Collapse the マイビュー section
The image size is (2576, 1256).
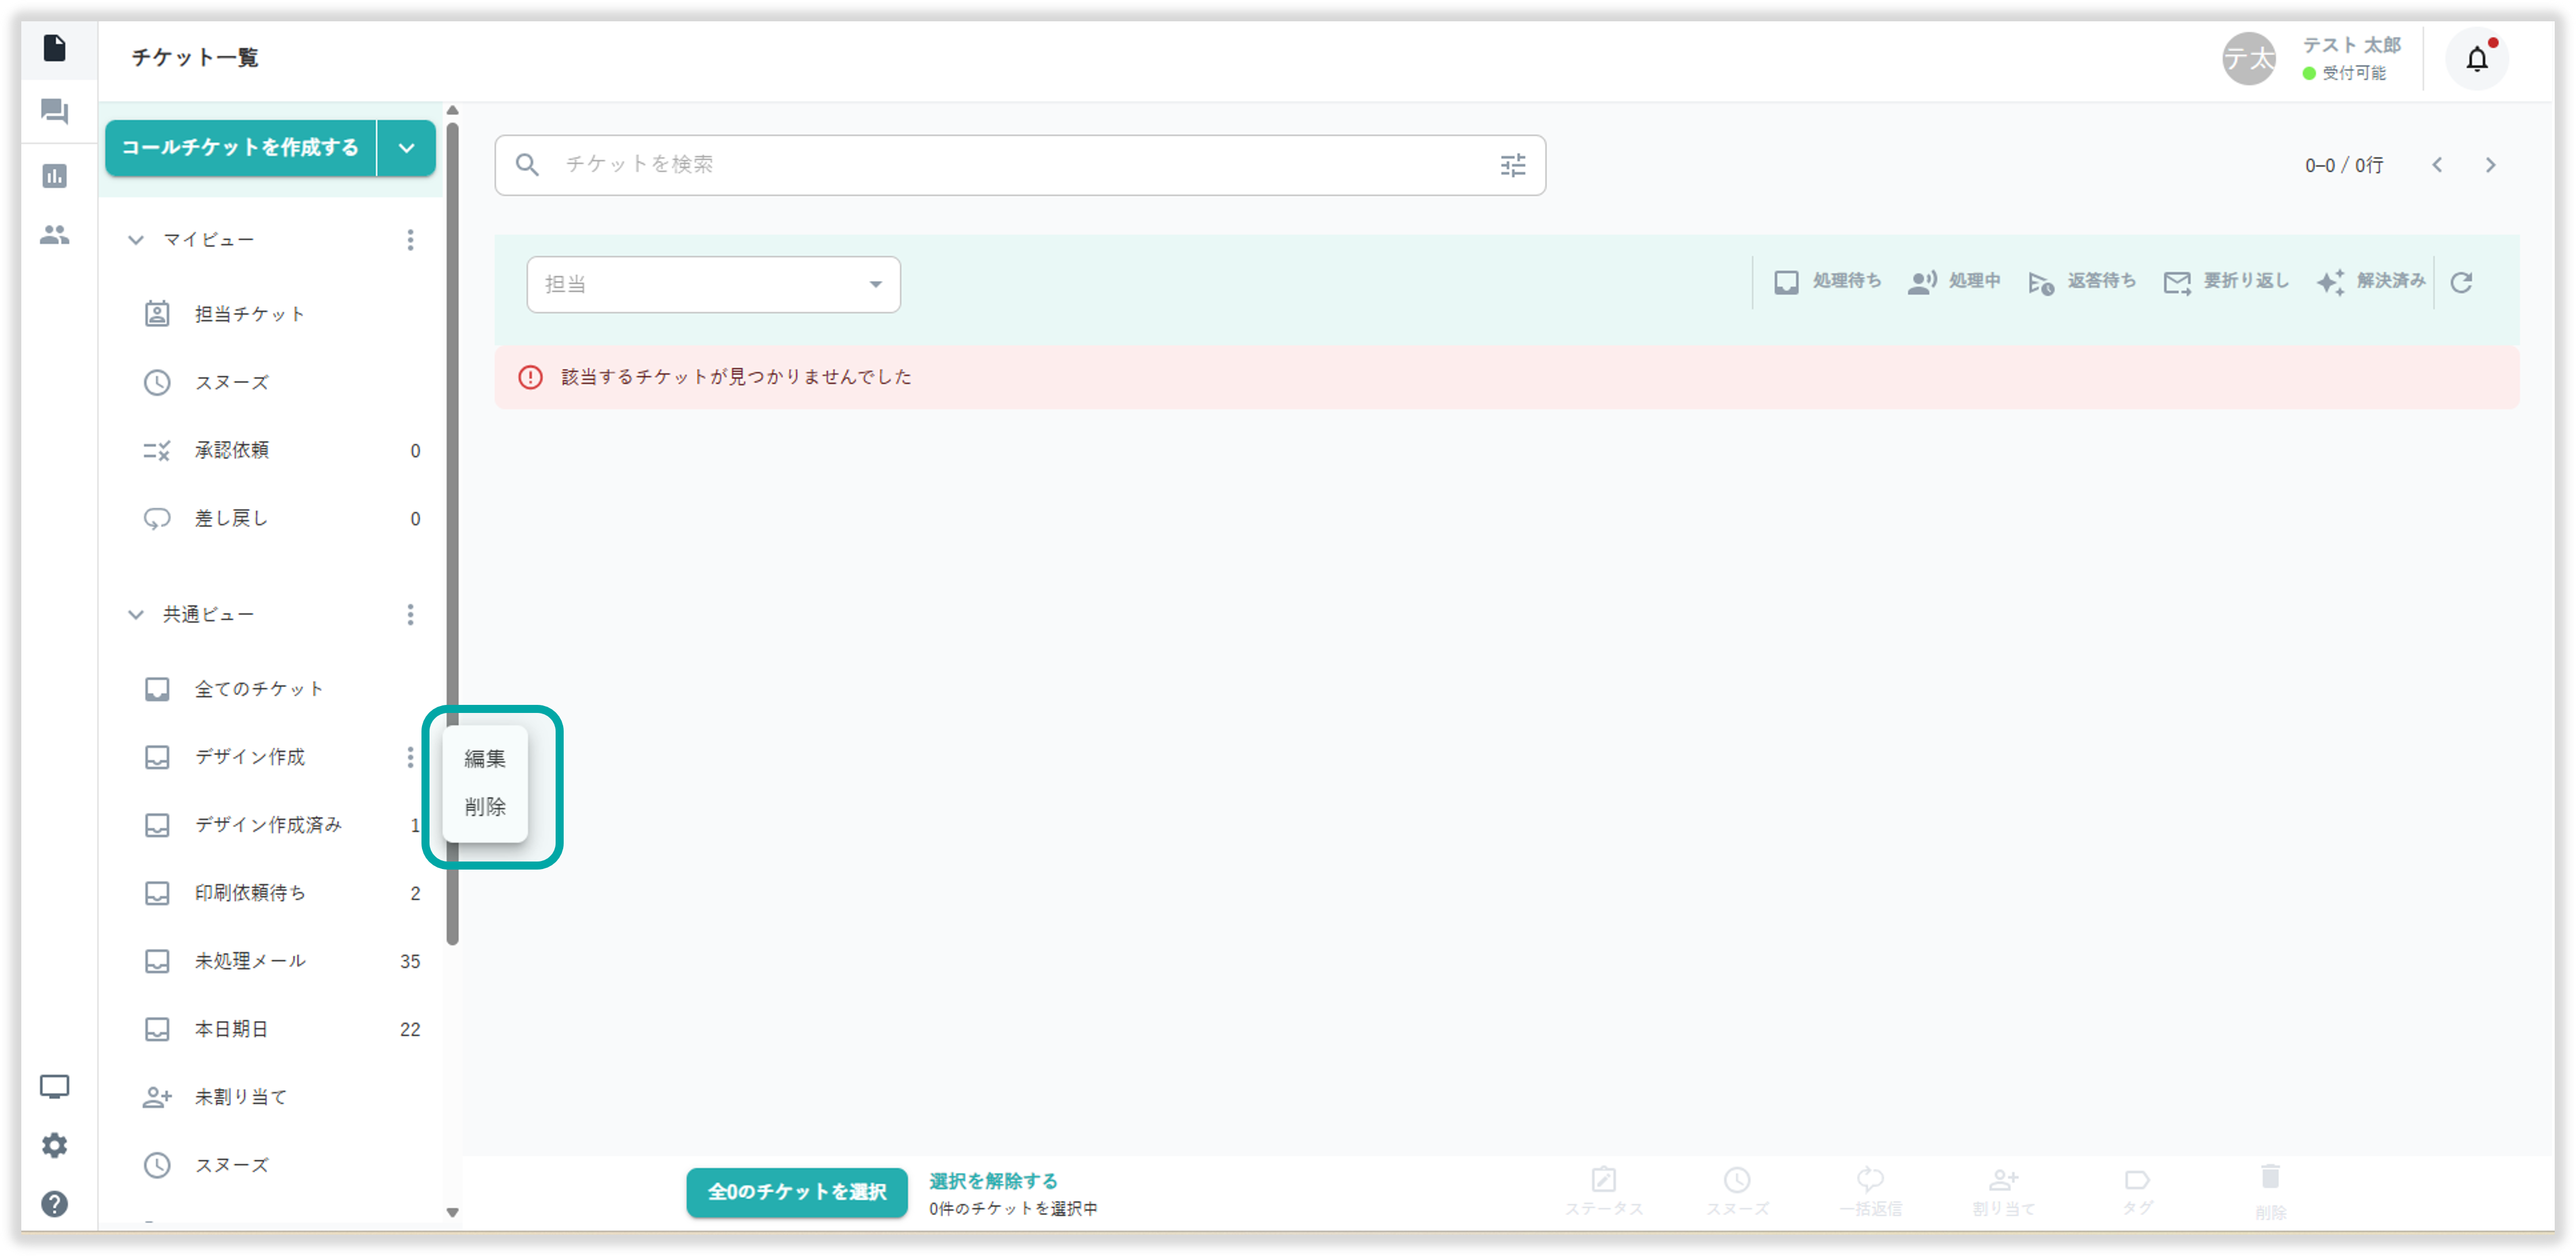point(136,240)
